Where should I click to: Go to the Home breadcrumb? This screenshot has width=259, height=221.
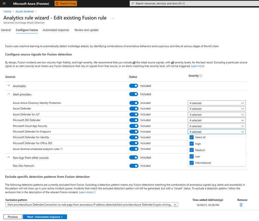(x=7, y=11)
